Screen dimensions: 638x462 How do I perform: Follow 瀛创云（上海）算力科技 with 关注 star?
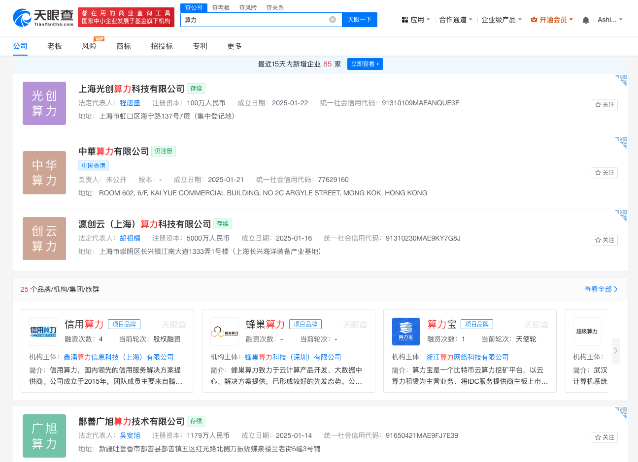[604, 240]
